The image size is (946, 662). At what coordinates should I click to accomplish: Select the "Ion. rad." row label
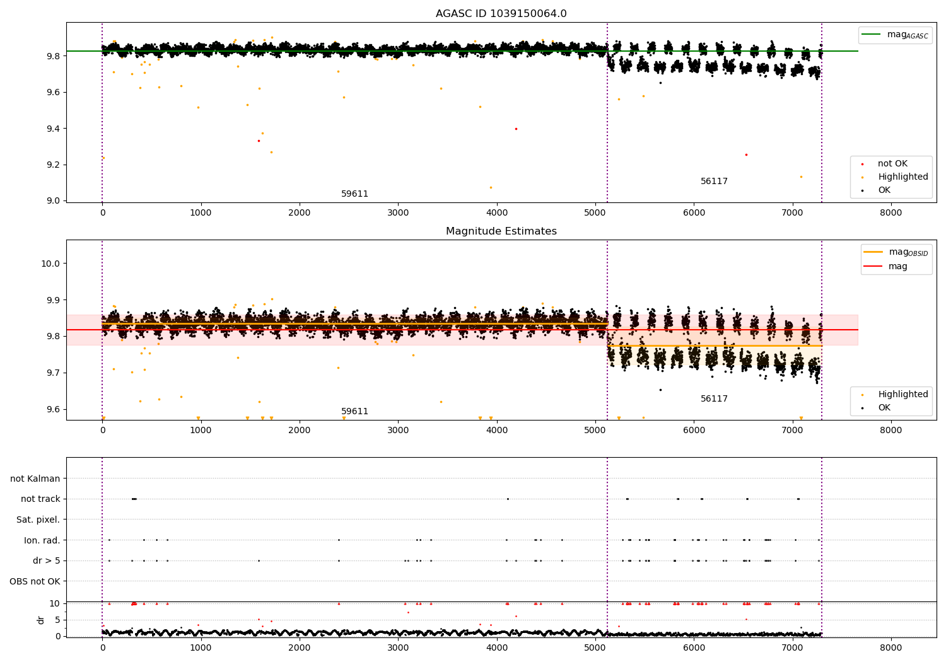42,540
